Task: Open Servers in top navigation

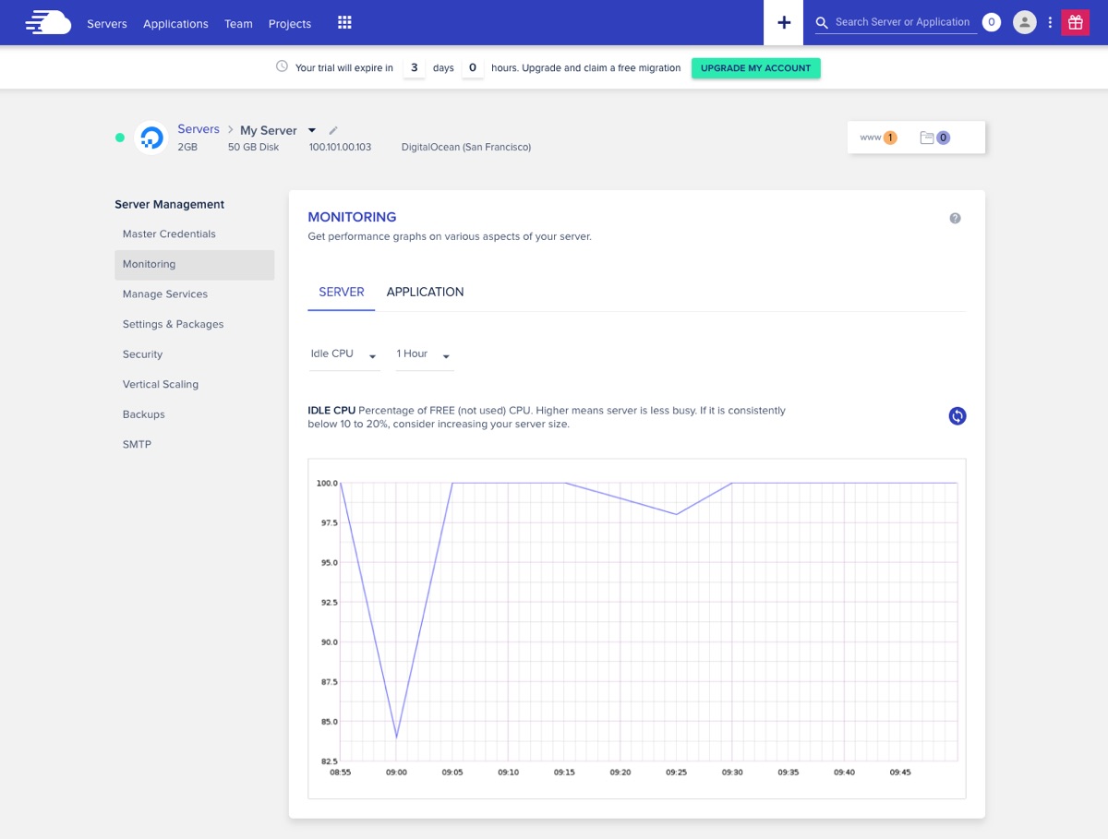Action: 107,24
